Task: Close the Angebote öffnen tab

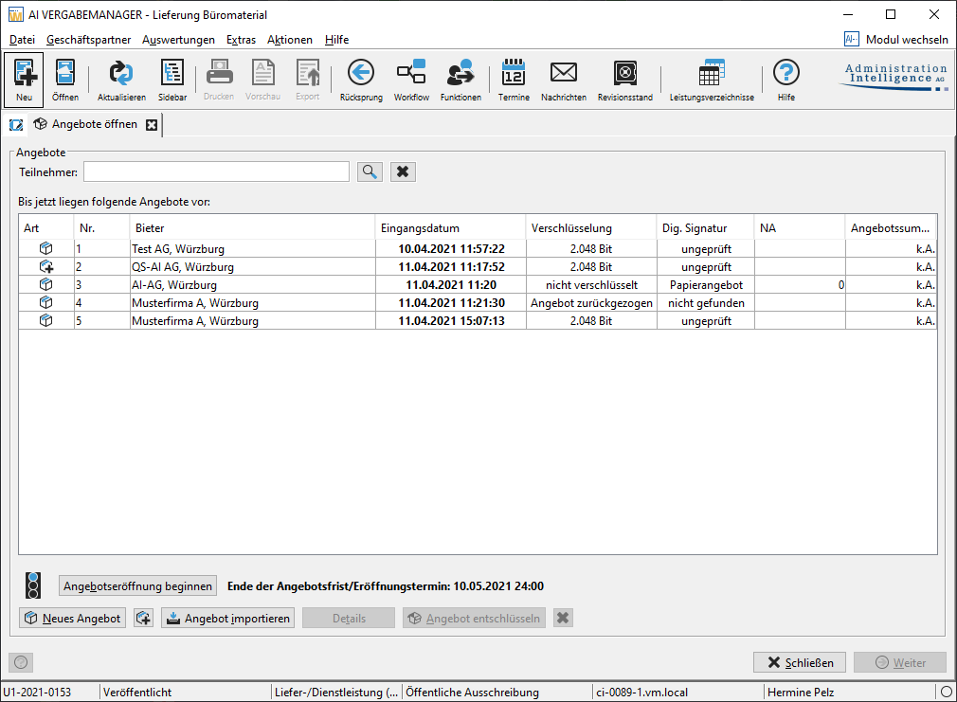Action: point(152,125)
